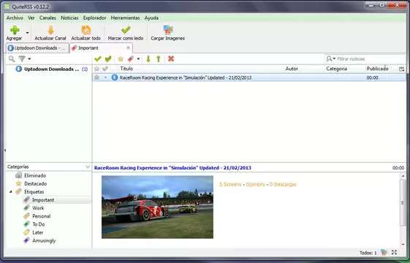
Task: Click the search magnifier above feed list
Action: pos(12,59)
